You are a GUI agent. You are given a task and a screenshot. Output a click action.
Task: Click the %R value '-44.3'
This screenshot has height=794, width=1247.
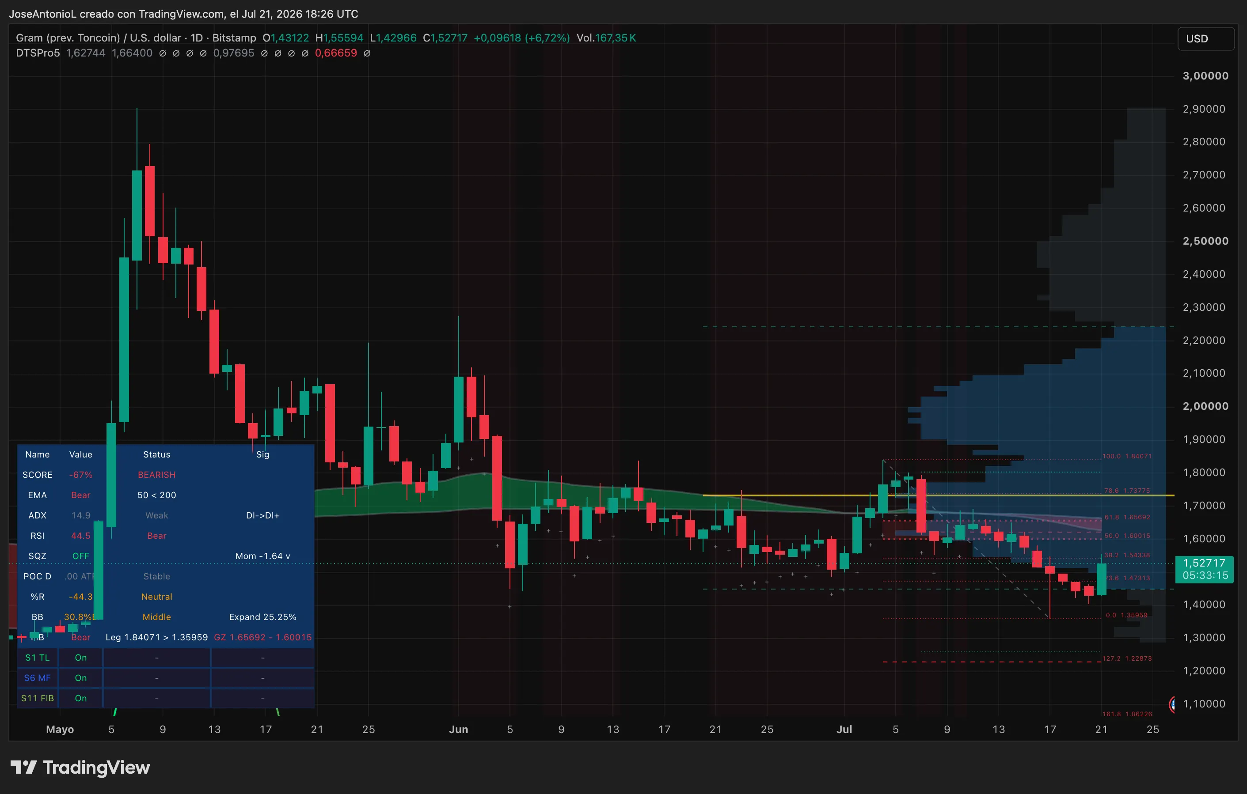click(81, 596)
